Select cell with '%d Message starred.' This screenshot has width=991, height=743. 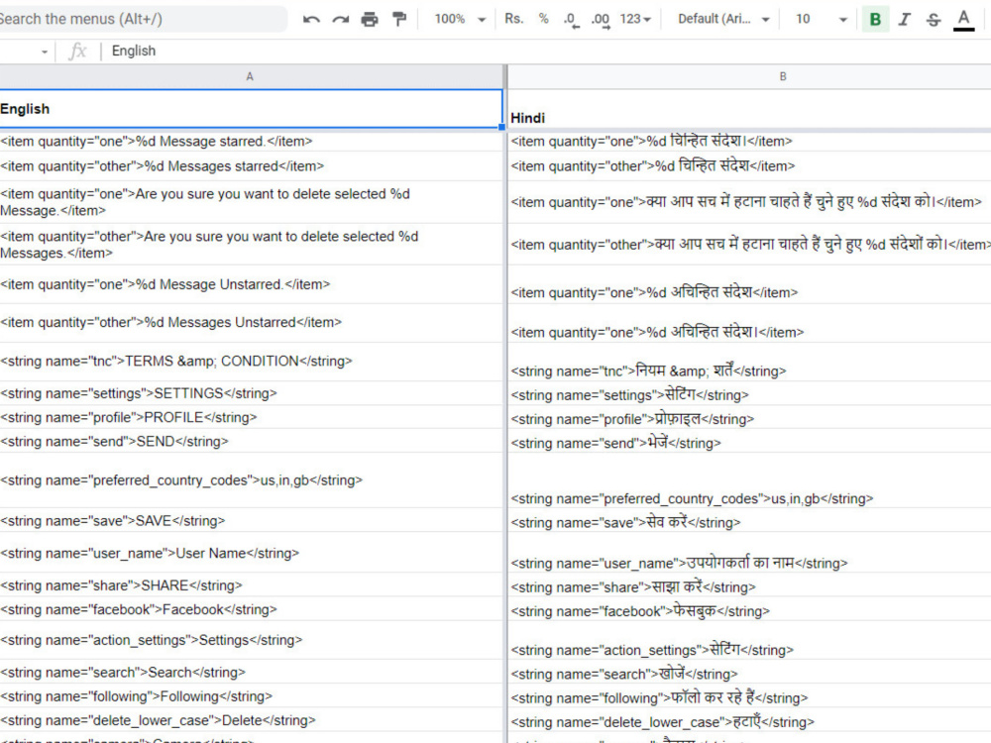pos(251,141)
